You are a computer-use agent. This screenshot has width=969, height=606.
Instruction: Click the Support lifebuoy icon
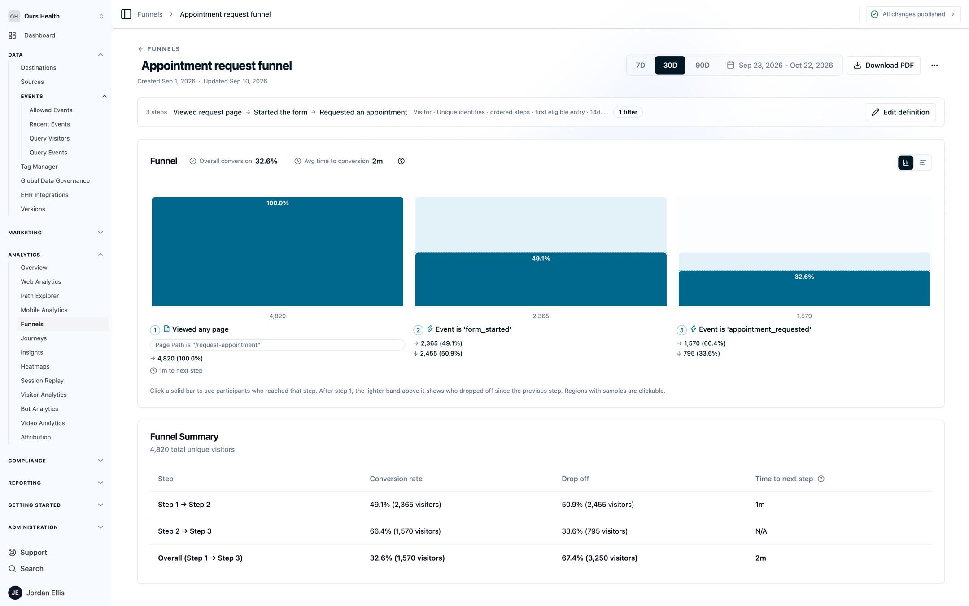(12, 552)
